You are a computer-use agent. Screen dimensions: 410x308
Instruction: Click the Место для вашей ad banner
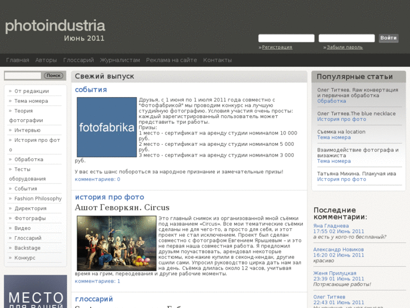(36, 292)
